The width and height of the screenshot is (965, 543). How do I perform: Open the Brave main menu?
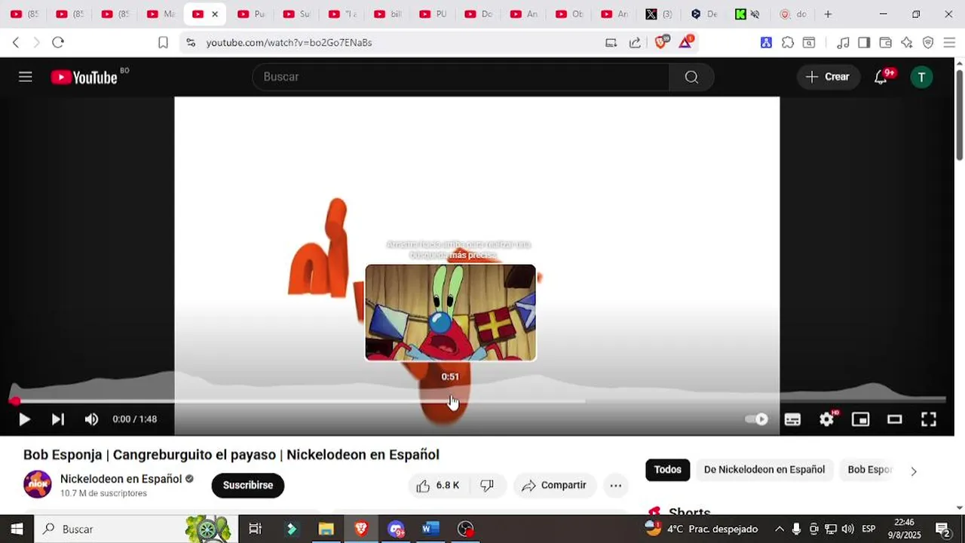(x=949, y=43)
